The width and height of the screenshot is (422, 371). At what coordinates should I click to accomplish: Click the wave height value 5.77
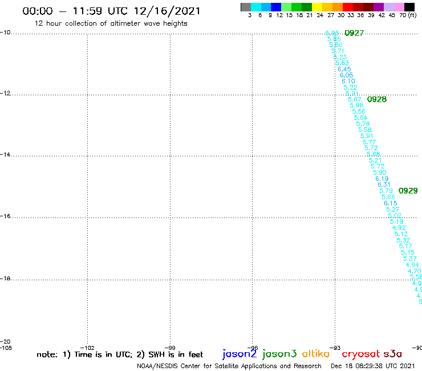369,142
